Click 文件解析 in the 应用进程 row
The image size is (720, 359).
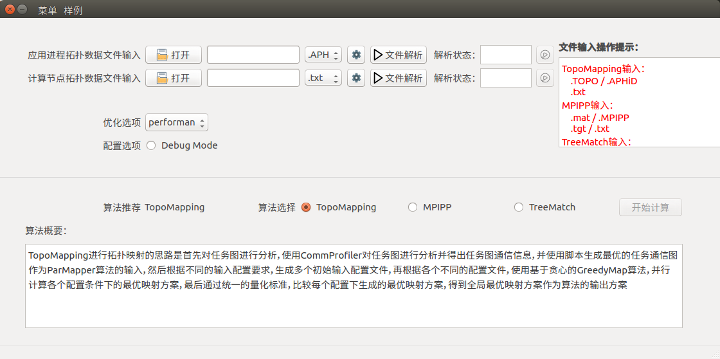point(399,55)
